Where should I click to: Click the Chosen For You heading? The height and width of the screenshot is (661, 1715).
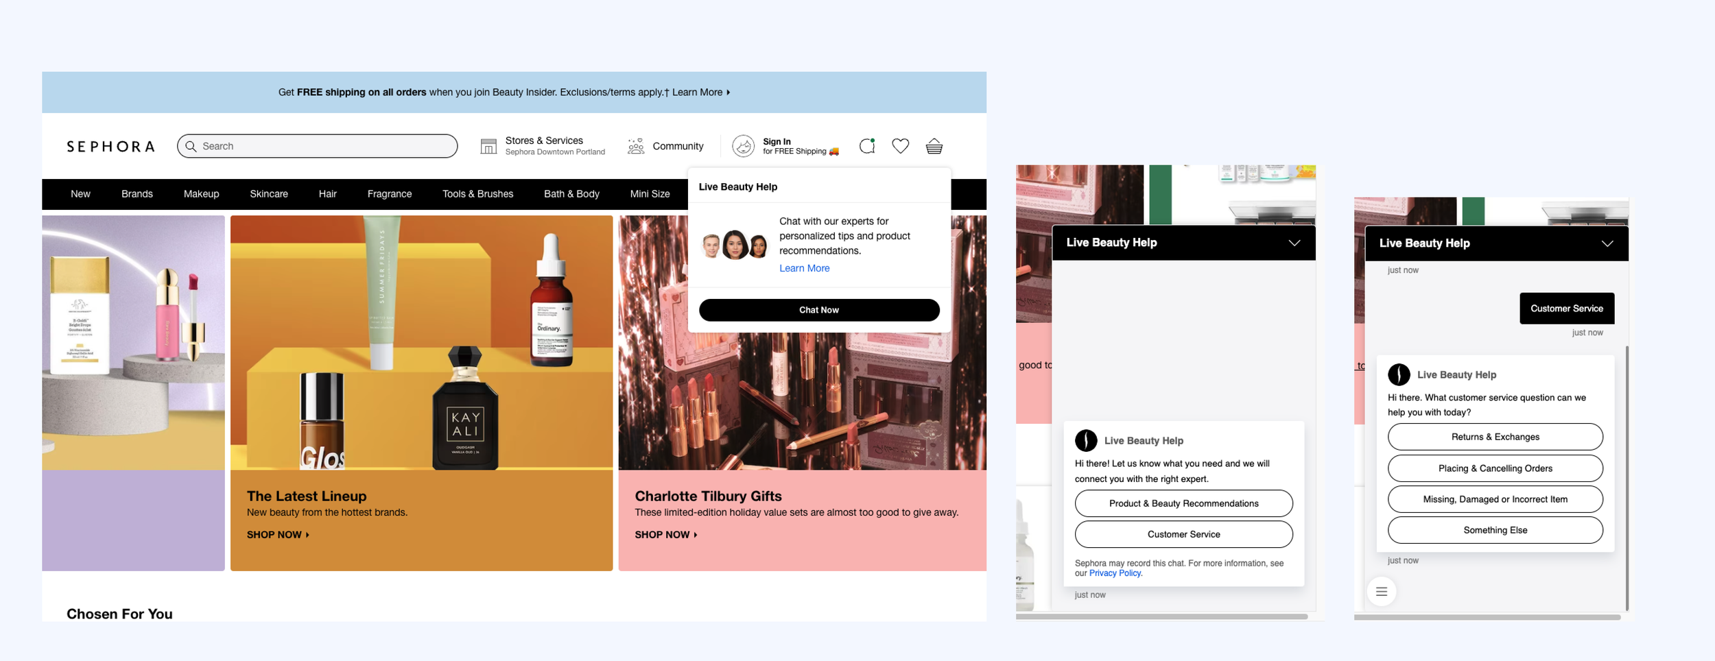(x=119, y=614)
